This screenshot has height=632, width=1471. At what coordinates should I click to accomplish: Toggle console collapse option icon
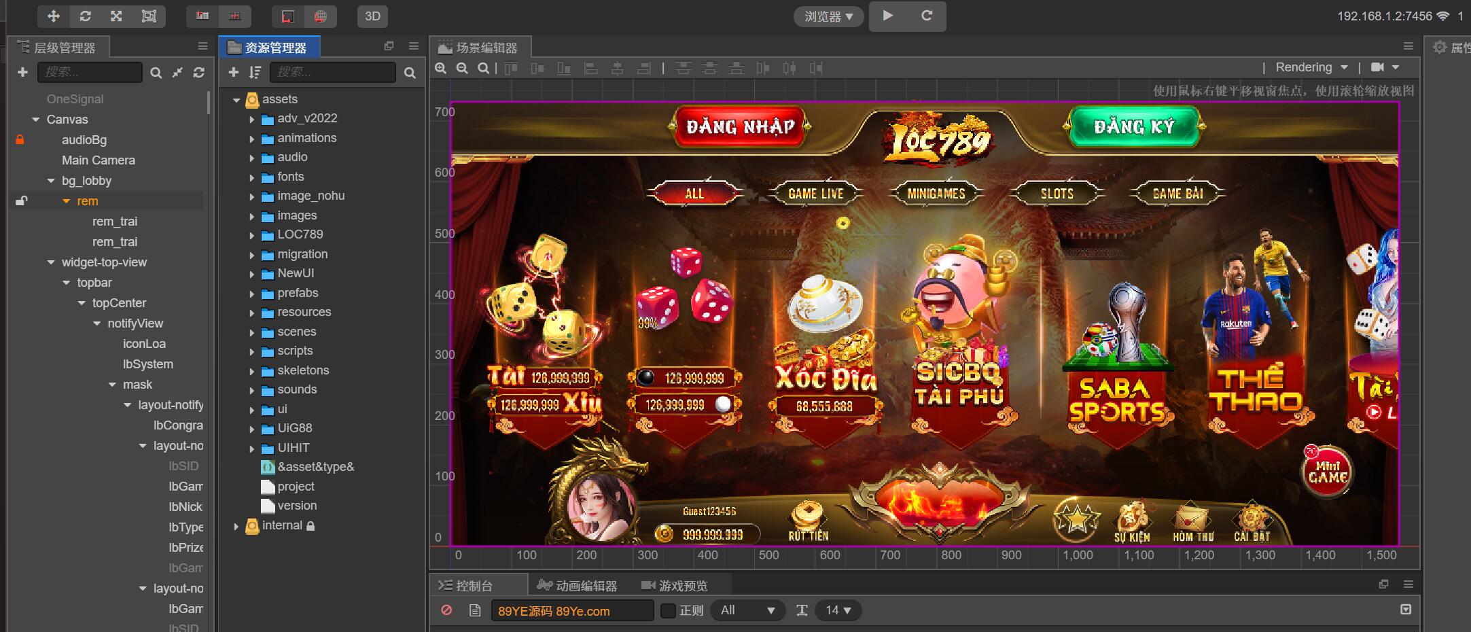point(1406,610)
